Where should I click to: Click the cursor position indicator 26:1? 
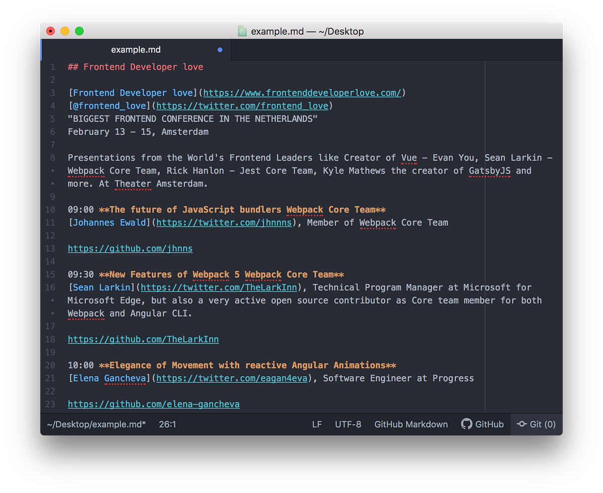167,424
